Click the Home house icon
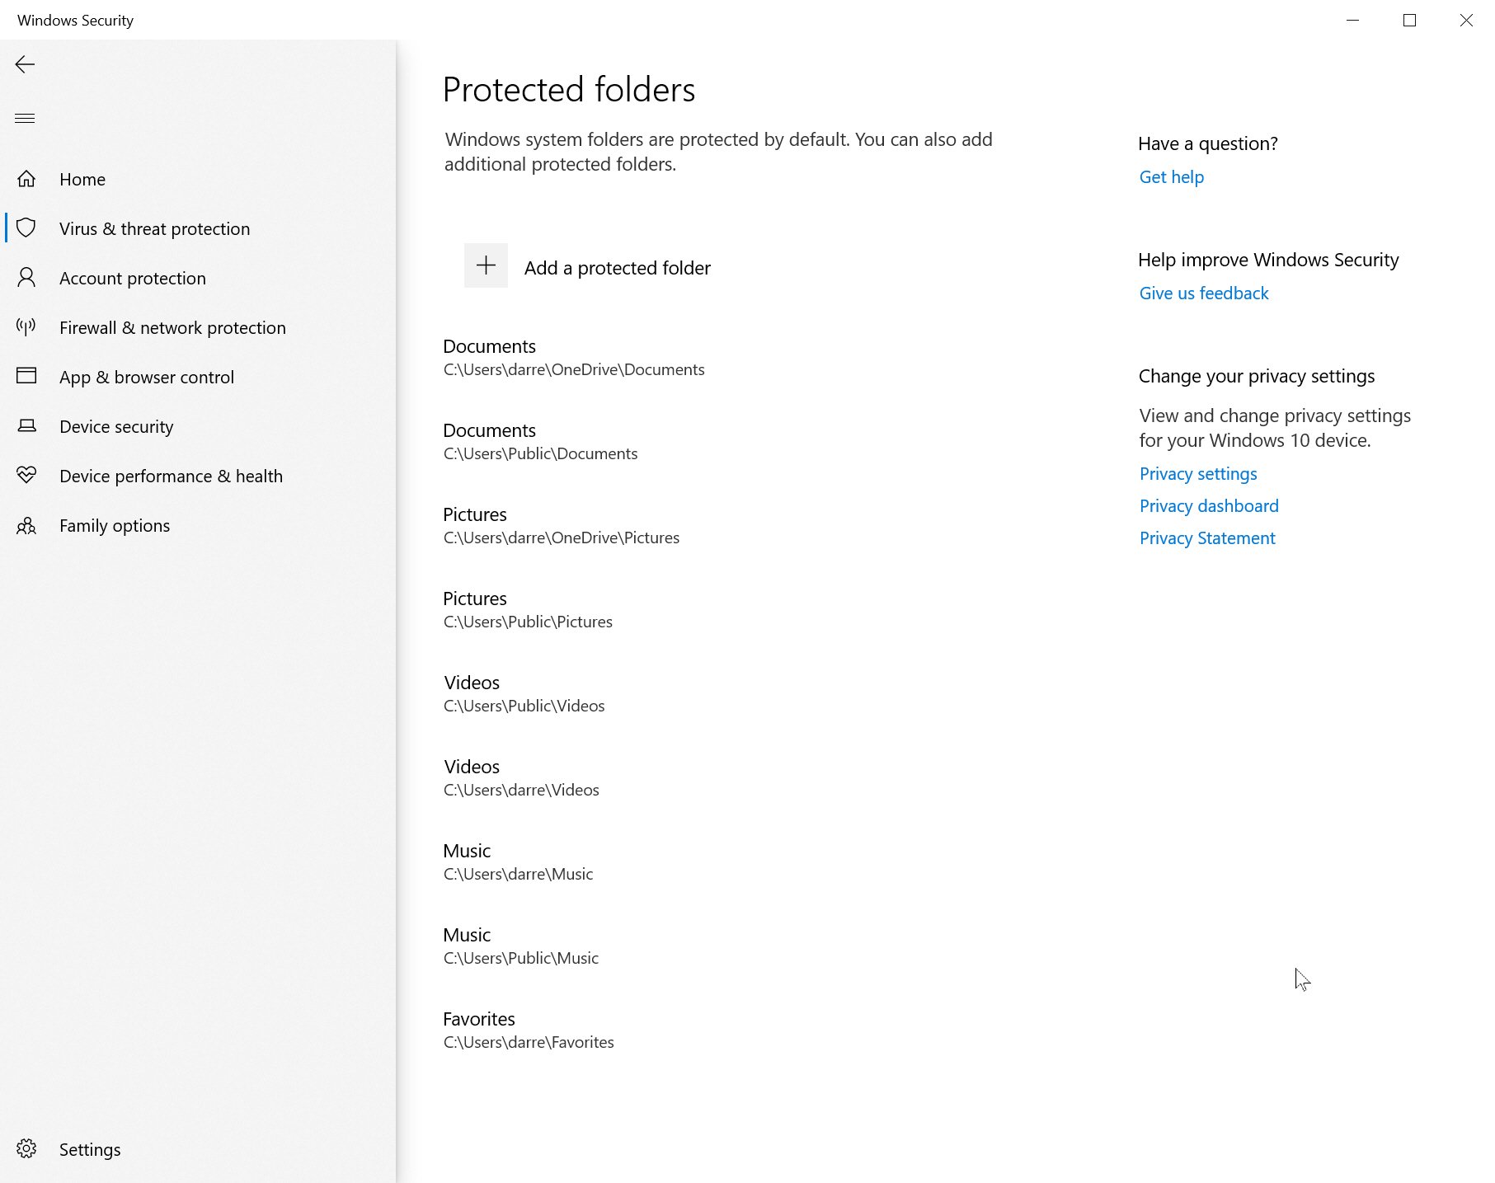This screenshot has width=1495, height=1183. (x=26, y=179)
